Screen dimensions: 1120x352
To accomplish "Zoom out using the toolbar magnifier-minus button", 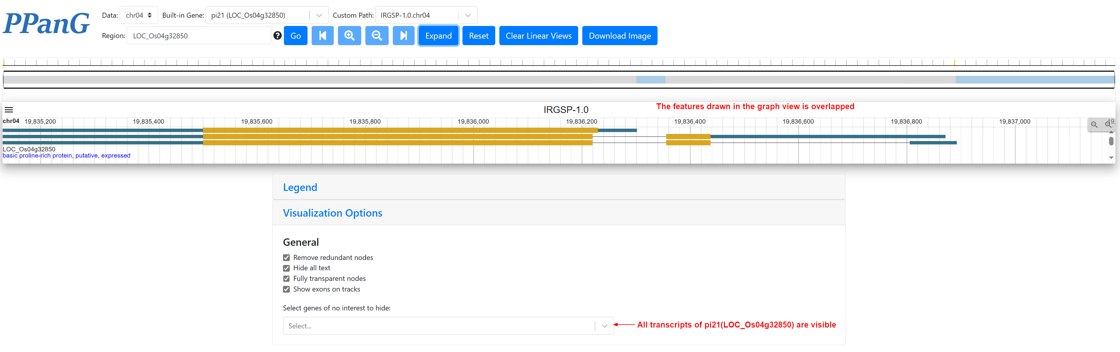I will [377, 36].
